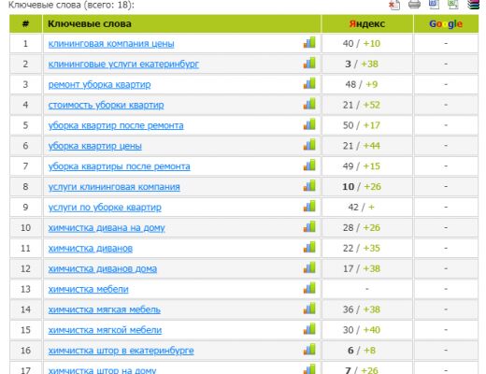Open keyword link уборка квартиры после ремонта

coord(119,166)
